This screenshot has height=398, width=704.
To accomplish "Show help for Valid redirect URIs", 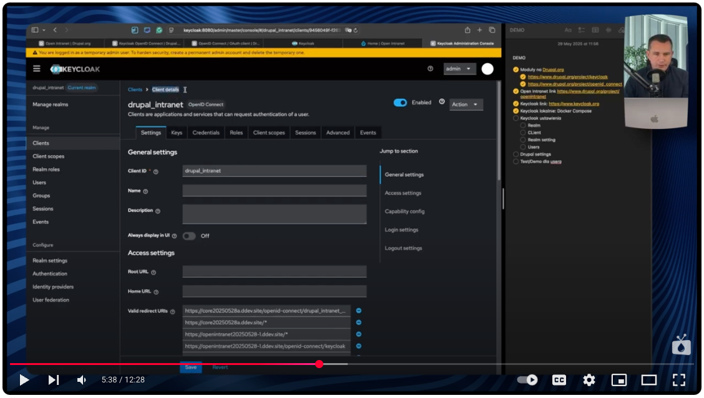I will [x=172, y=311].
